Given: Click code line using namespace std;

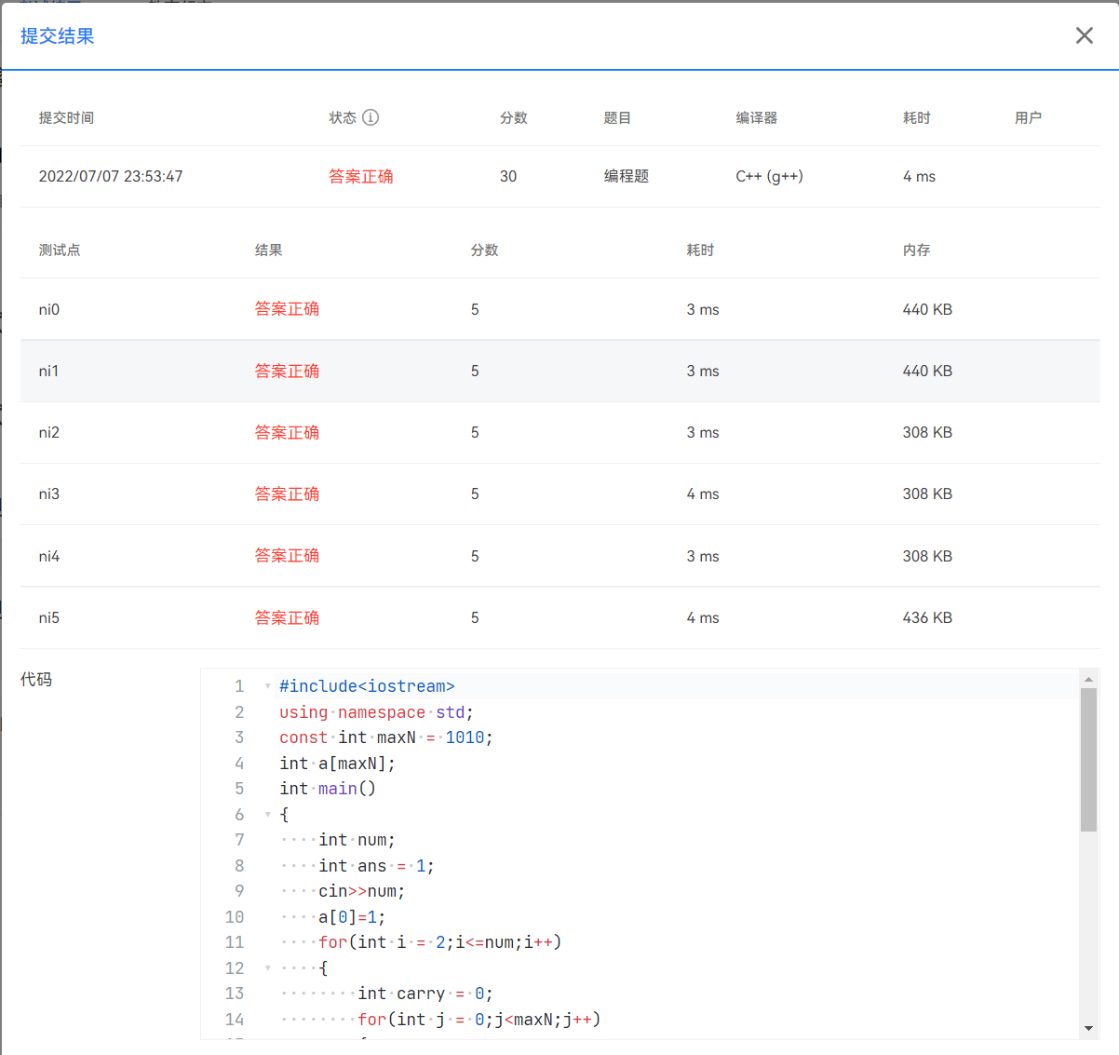Looking at the screenshot, I should [376, 712].
